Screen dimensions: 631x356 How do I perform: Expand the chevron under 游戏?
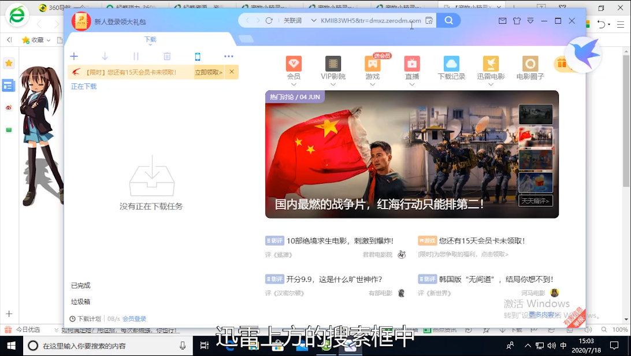(373, 84)
